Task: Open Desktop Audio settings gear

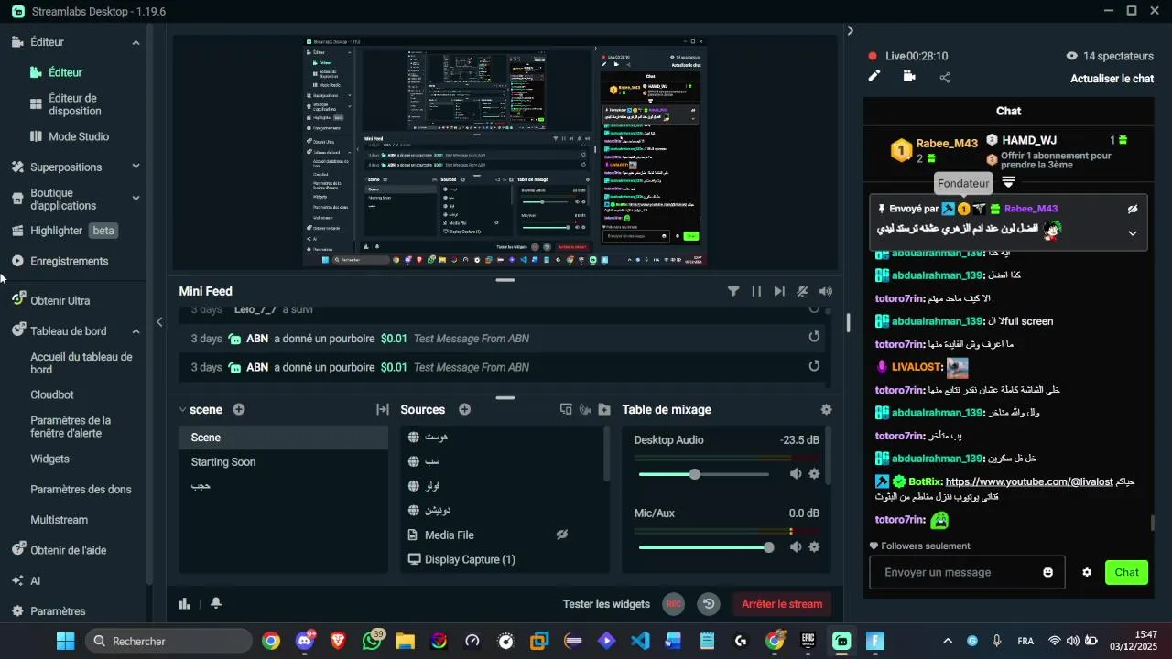Action: click(814, 473)
